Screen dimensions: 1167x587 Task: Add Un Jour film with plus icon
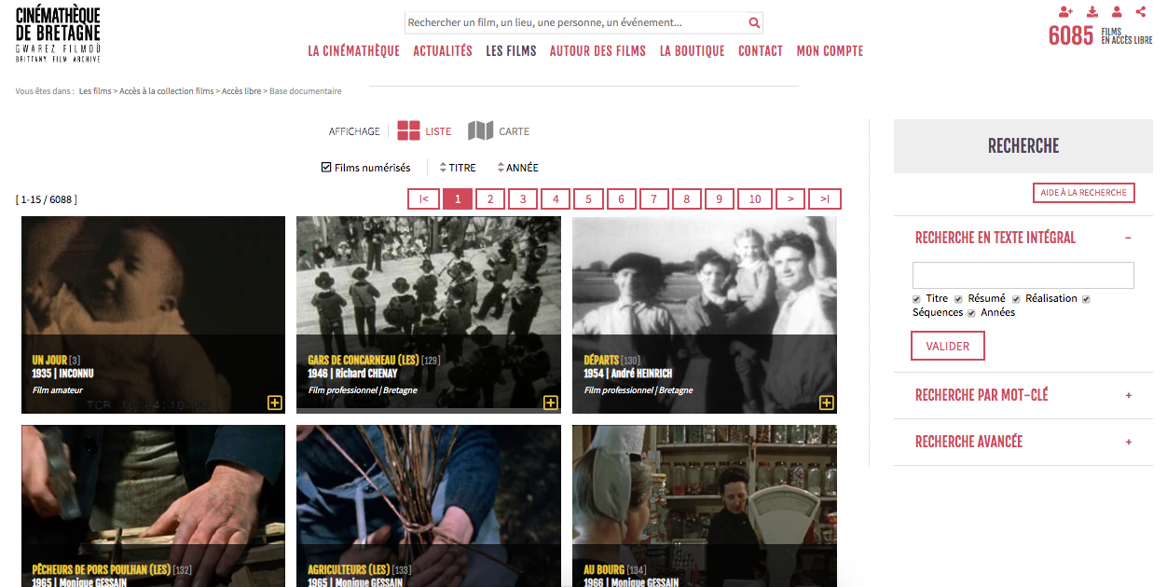tap(275, 403)
